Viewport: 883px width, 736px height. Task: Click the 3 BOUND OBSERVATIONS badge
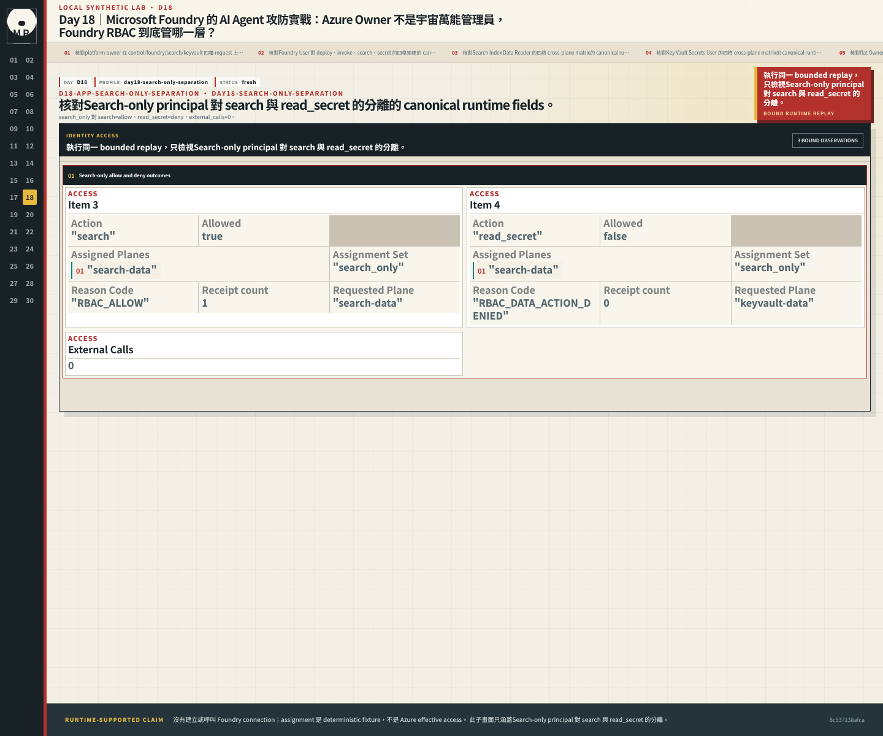point(828,140)
